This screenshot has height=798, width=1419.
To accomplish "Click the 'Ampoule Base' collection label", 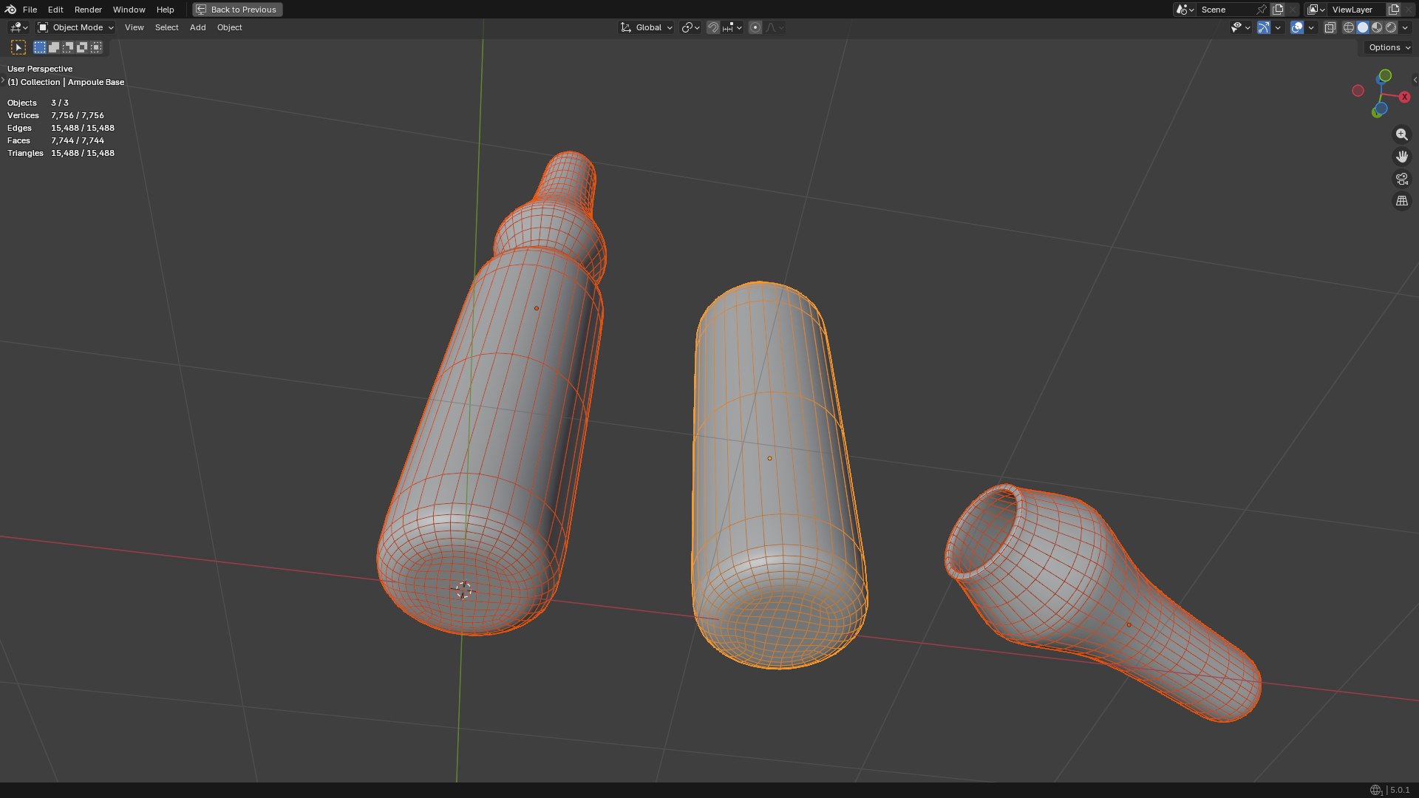I will 96,82.
